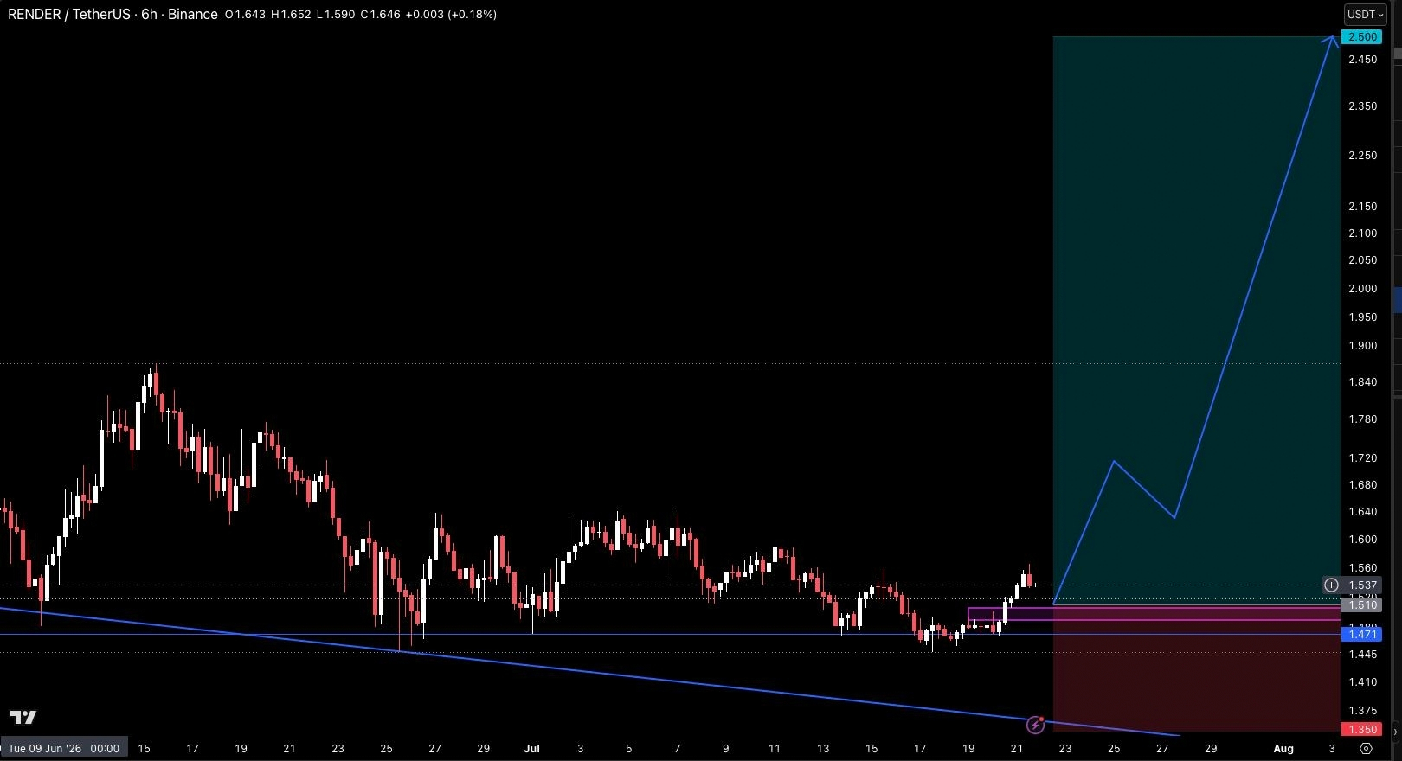
Task: Click the 2.450 tick on the price scale
Action: pyautogui.click(x=1362, y=60)
